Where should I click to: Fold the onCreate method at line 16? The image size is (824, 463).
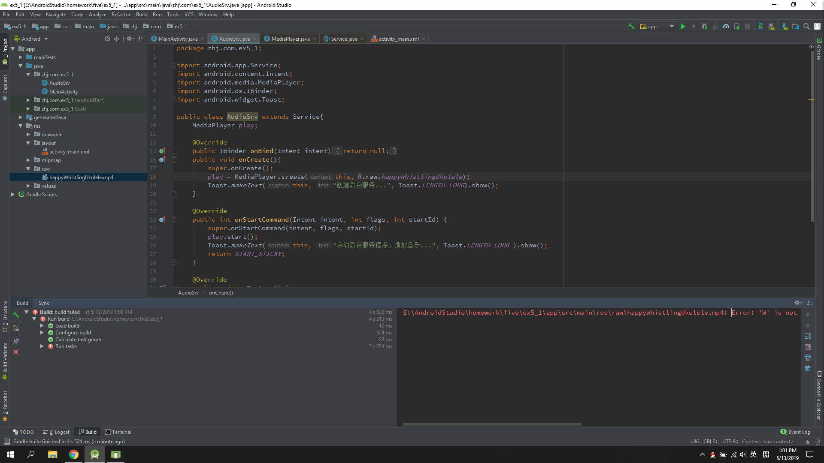(174, 159)
